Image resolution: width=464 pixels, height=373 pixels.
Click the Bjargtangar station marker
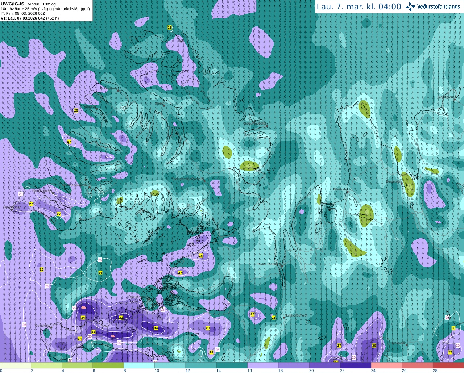12,209
